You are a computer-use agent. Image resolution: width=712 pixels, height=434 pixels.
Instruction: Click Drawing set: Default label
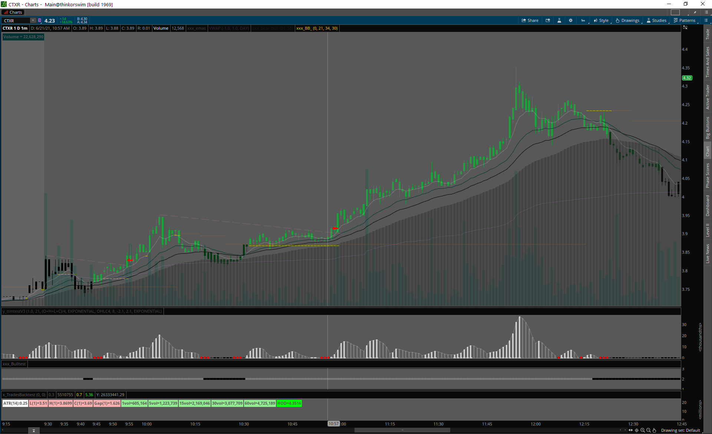click(x=680, y=430)
